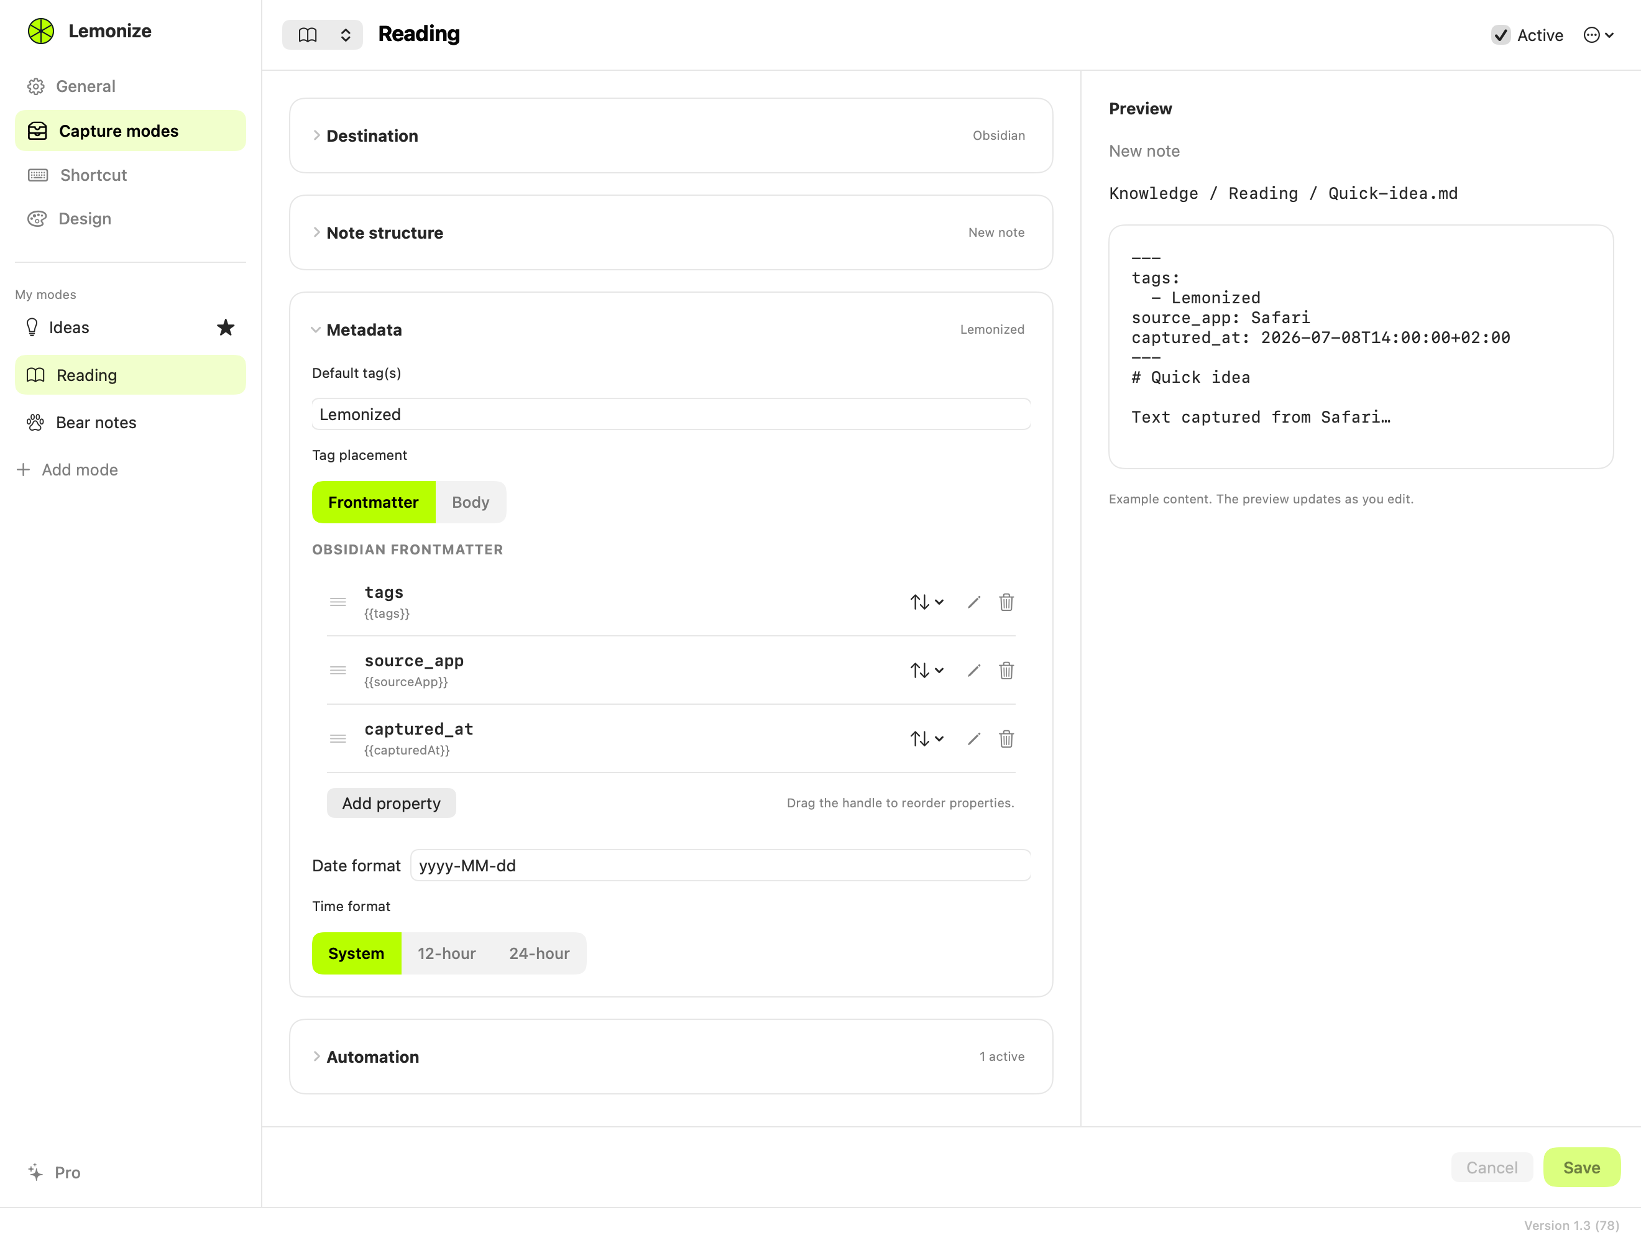This screenshot has width=1641, height=1243.
Task: Click the Lemonize lemon logo icon
Action: pyautogui.click(x=41, y=31)
